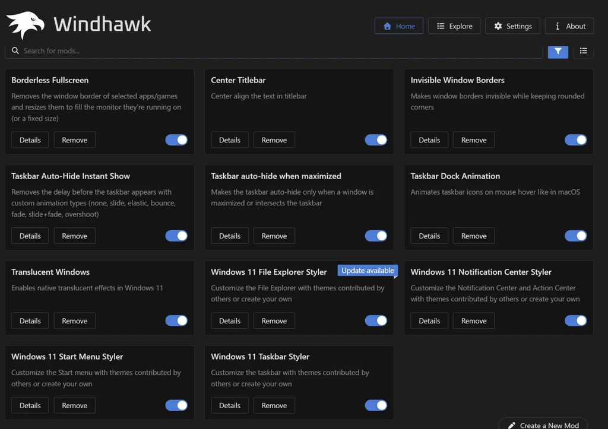608x429 pixels.
Task: Disable the Center Titlebar mod toggle
Action: click(x=376, y=140)
